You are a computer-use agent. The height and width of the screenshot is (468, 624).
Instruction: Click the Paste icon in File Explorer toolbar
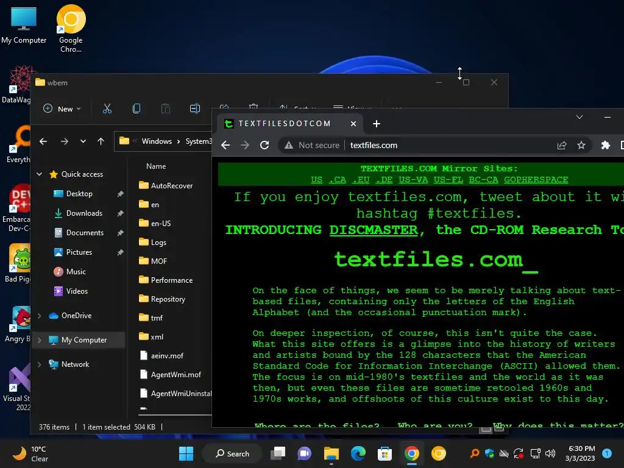[x=166, y=108]
